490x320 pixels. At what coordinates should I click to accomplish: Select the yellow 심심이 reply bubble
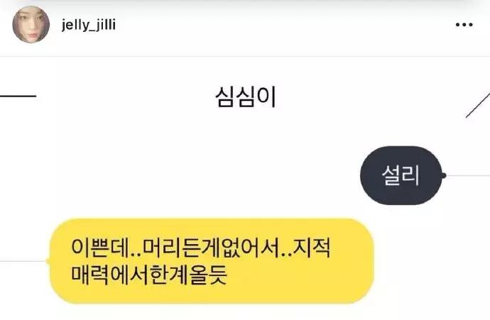pyautogui.click(x=212, y=261)
